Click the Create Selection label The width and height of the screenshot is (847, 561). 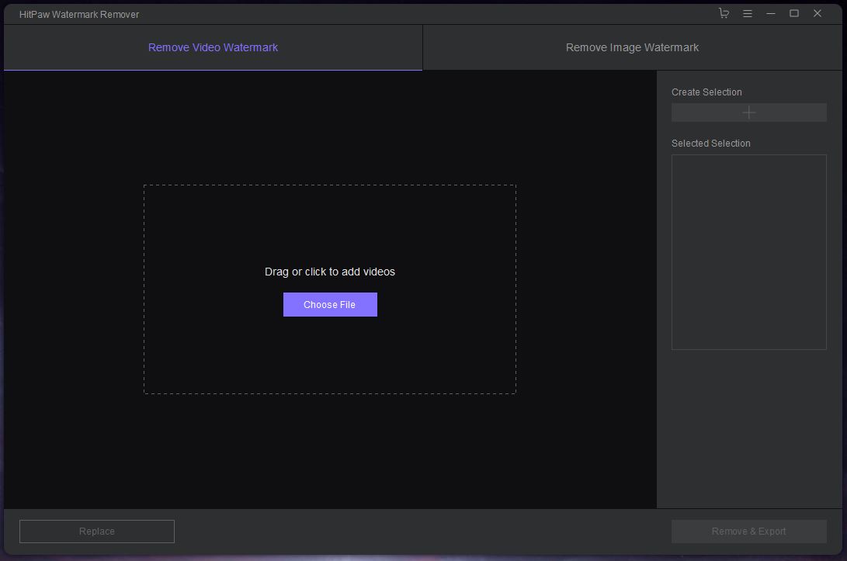pyautogui.click(x=706, y=92)
